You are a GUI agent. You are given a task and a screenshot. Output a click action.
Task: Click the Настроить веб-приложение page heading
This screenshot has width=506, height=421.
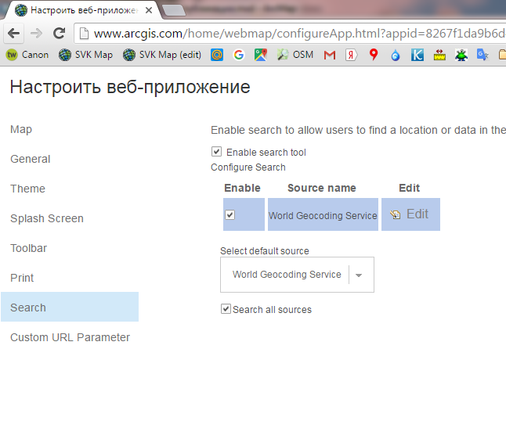pos(130,87)
